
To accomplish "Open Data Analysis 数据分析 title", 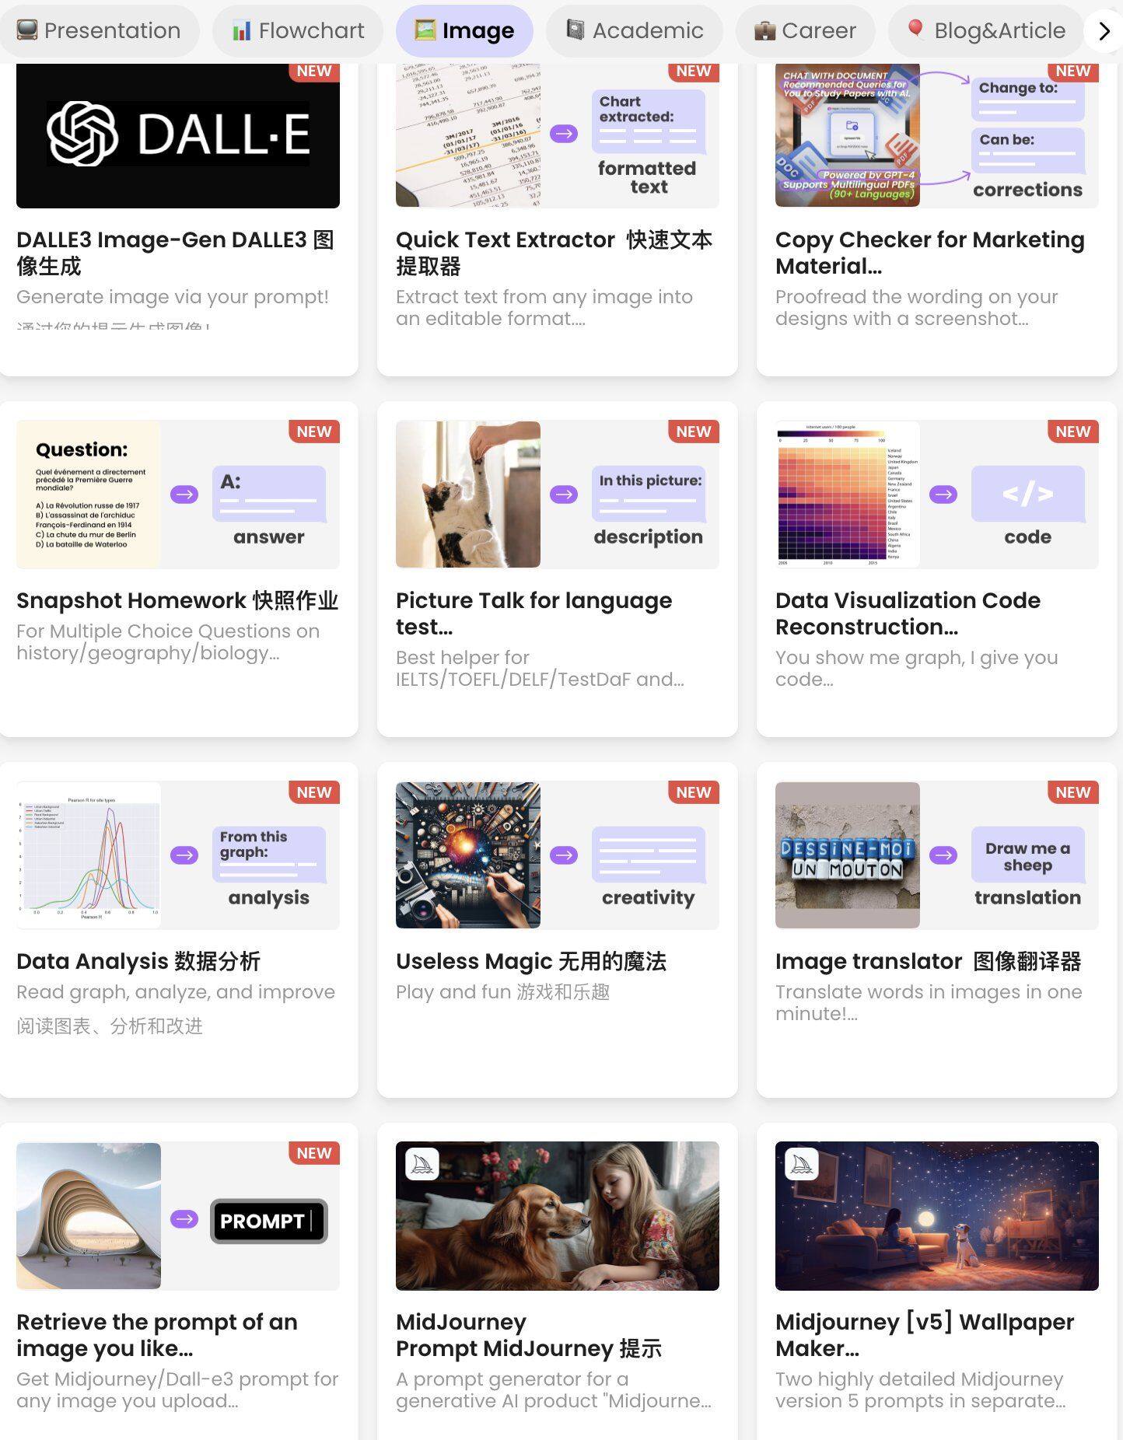I will (138, 961).
